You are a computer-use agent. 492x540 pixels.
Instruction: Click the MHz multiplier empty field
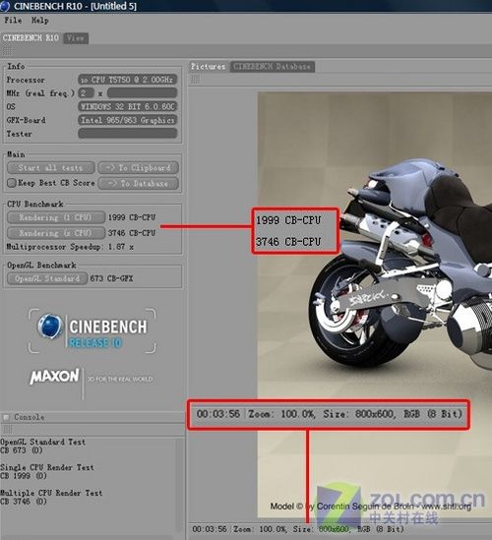click(142, 93)
